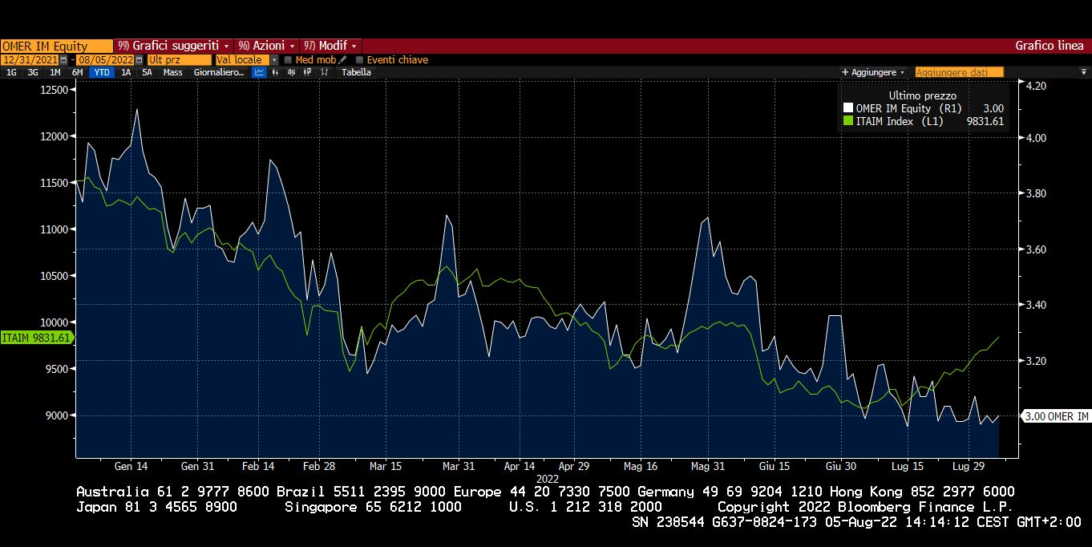Click the Aggiungere dati input field

click(x=959, y=72)
